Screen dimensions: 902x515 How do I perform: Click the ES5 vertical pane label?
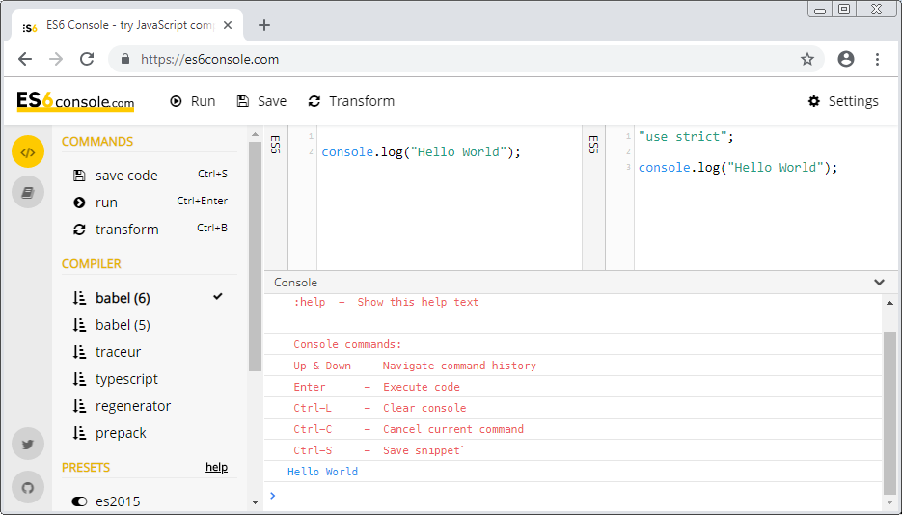(593, 145)
